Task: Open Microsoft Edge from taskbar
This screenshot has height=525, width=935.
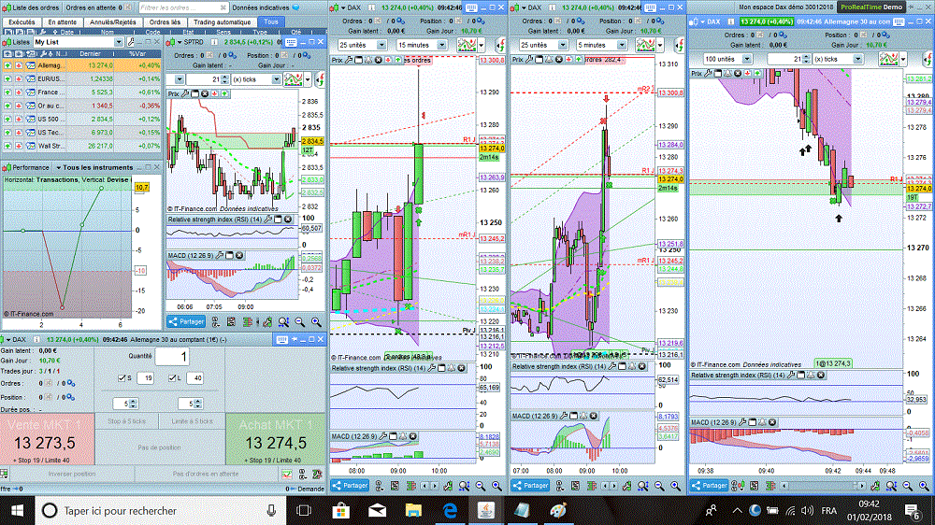Action: pos(451,511)
